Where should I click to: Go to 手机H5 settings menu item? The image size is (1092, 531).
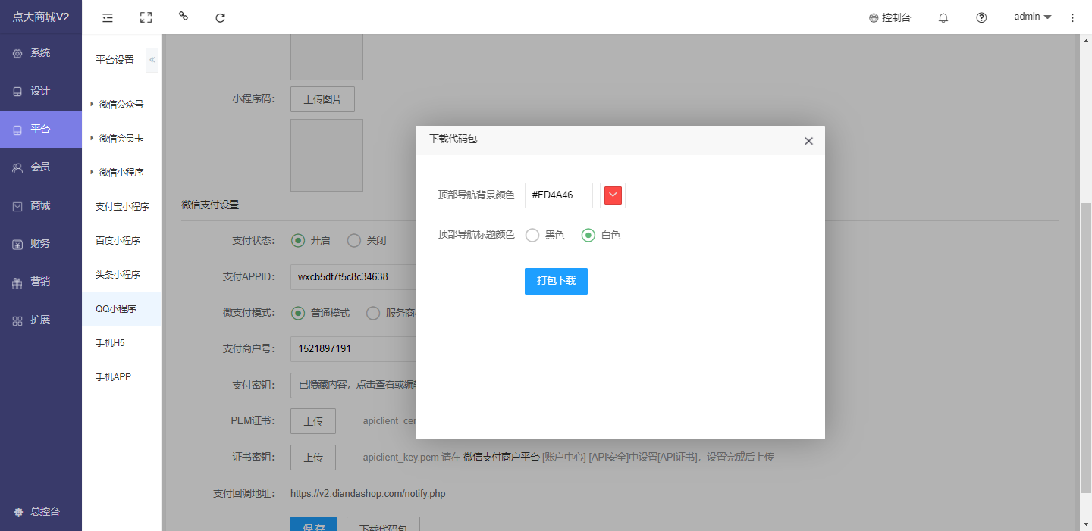[x=110, y=343]
